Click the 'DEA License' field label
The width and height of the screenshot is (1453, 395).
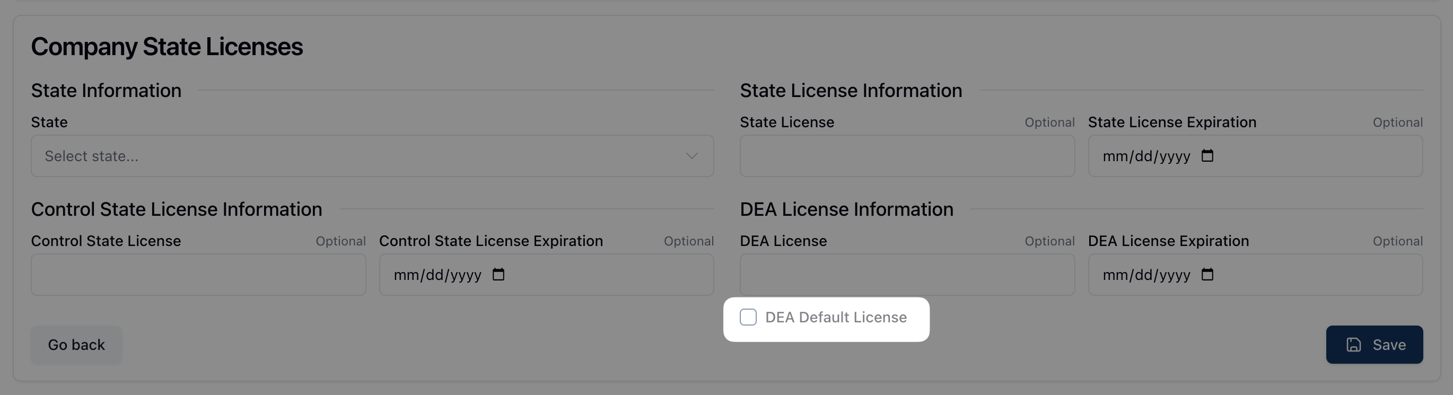click(x=783, y=241)
